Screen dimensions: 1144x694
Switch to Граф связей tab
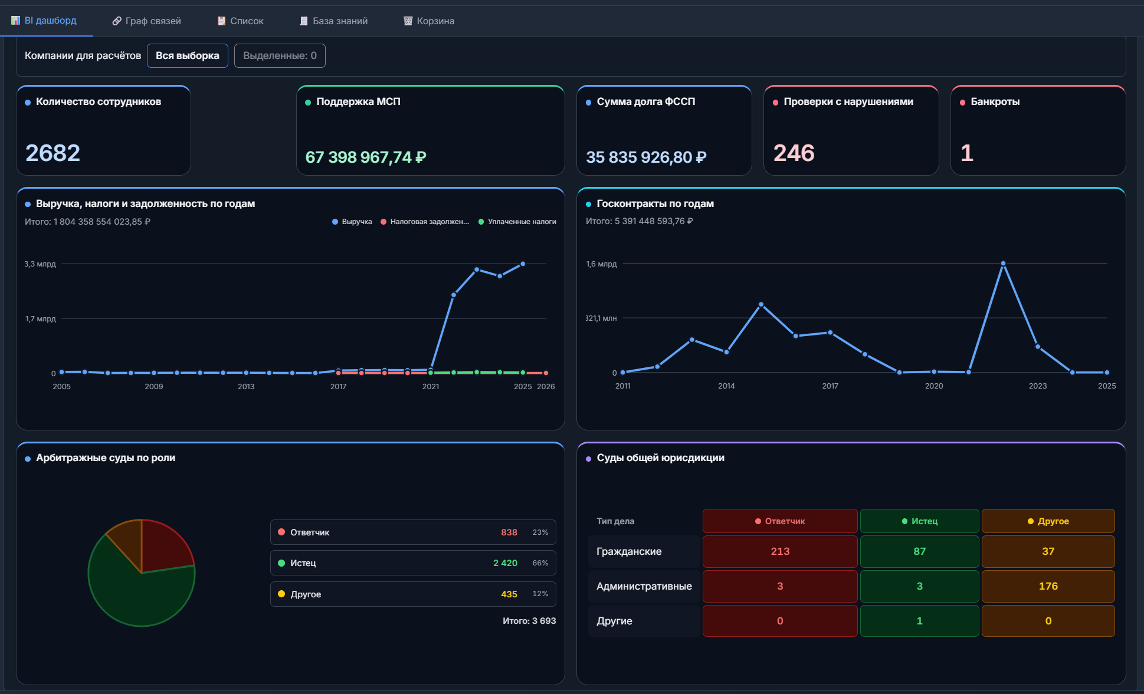pyautogui.click(x=146, y=21)
